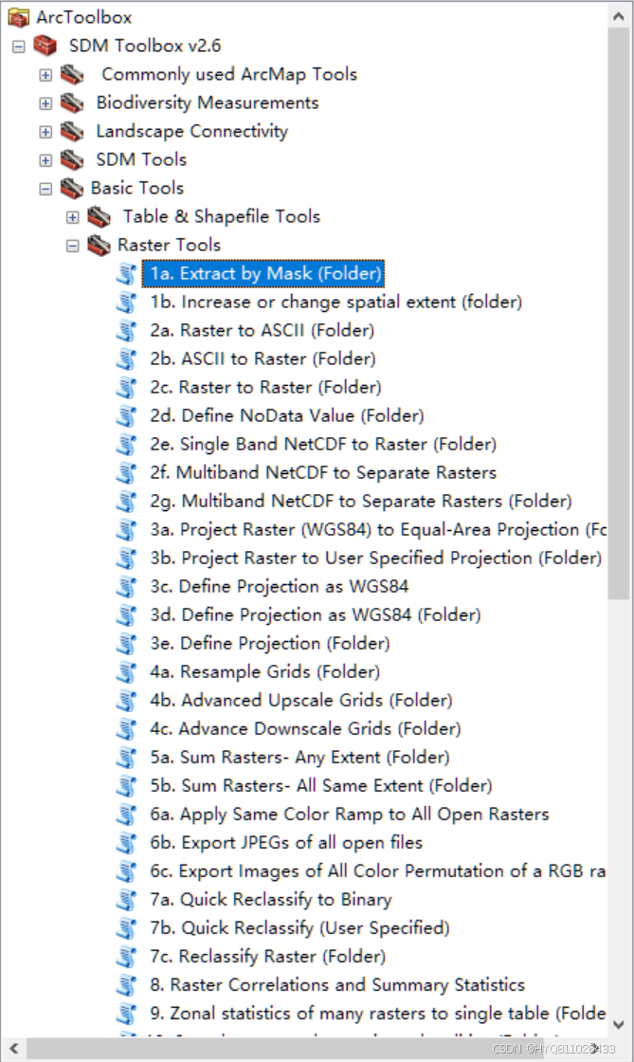
Task: Expand Biodiversity Measurements toolset
Action: click(x=45, y=103)
